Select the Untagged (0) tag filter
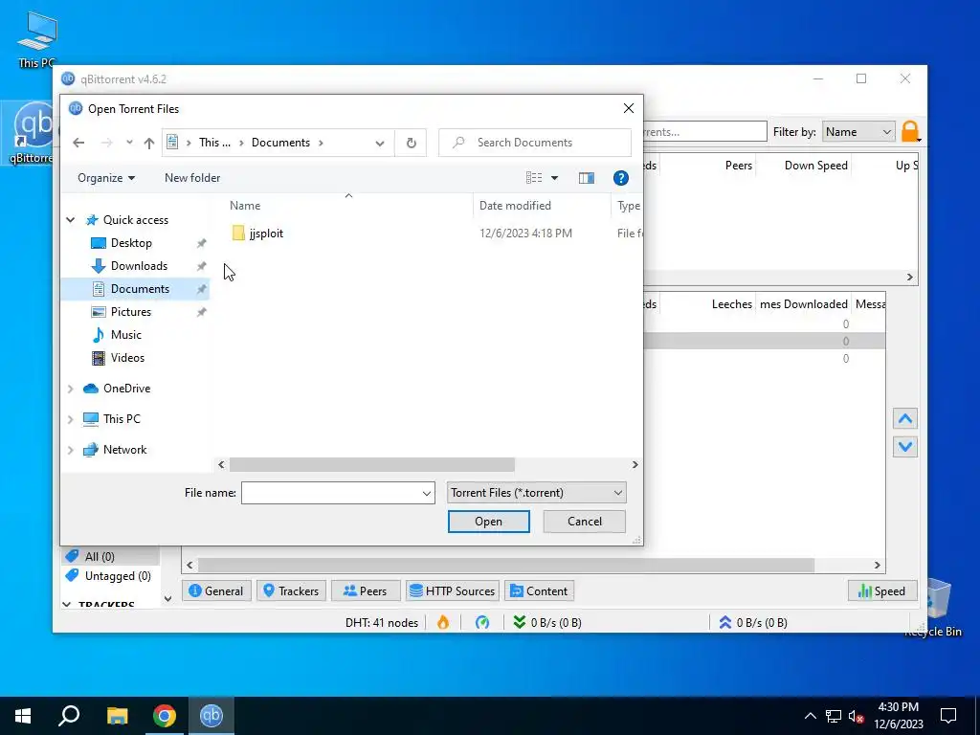Screen dimensions: 980x735 [x=111, y=576]
